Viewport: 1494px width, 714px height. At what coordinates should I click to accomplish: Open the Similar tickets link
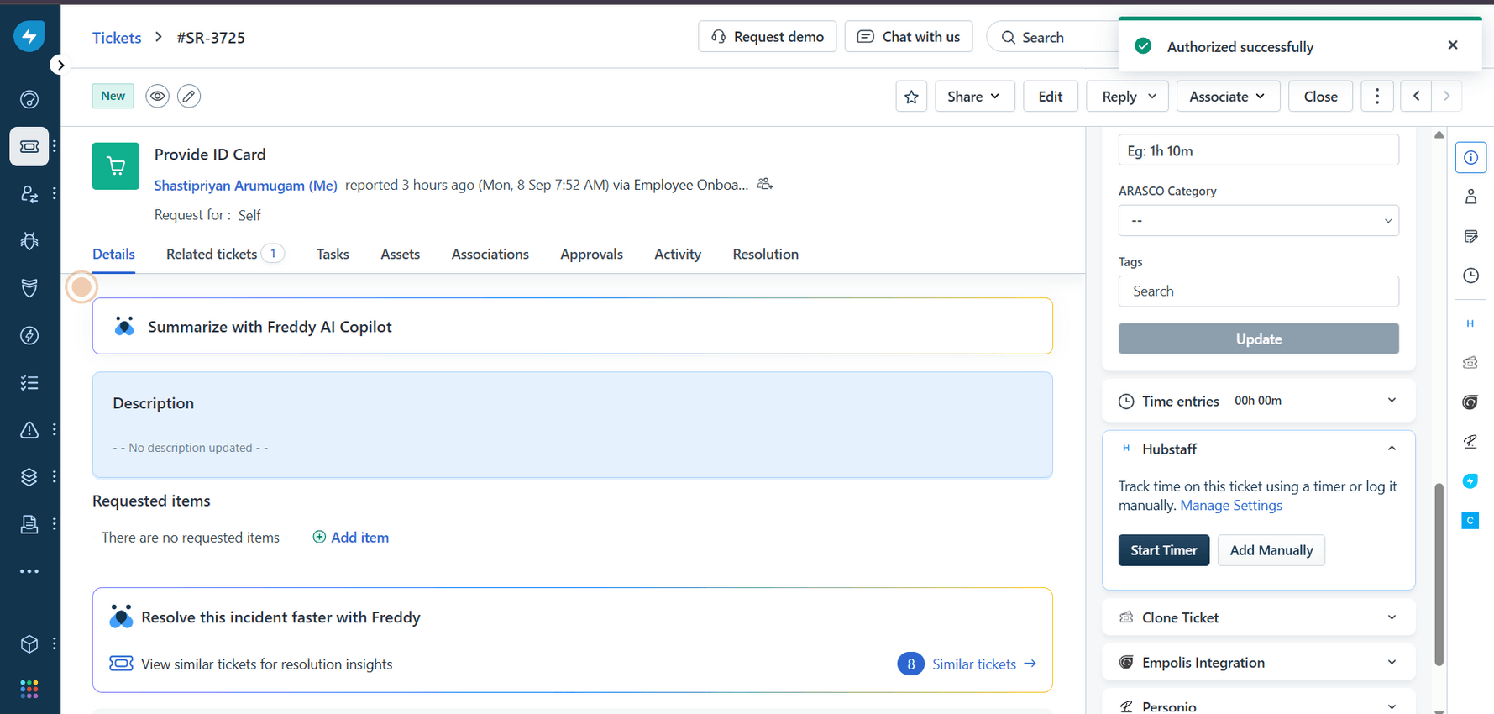click(x=984, y=664)
